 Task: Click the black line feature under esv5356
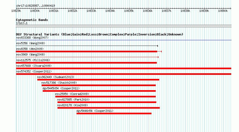pyautogui.click(x=87, y=46)
